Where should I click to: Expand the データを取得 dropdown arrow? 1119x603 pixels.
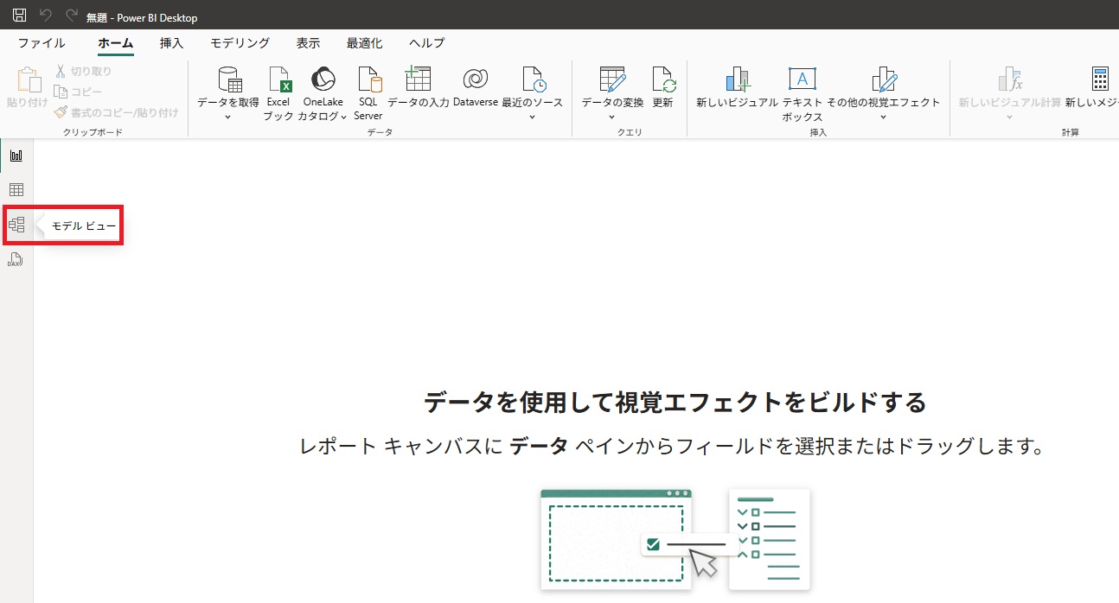(228, 117)
